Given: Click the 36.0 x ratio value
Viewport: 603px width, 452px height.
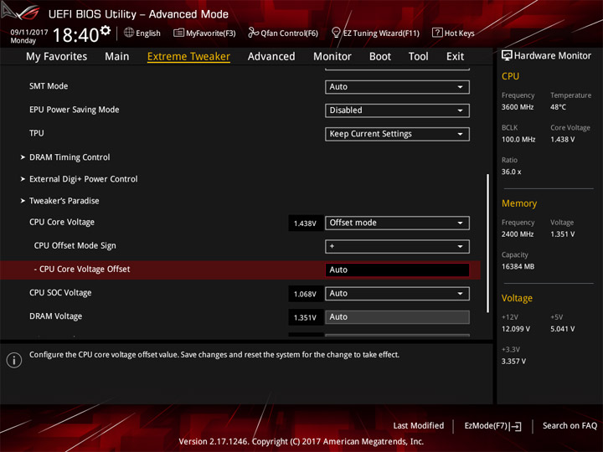Looking at the screenshot, I should click(x=511, y=172).
